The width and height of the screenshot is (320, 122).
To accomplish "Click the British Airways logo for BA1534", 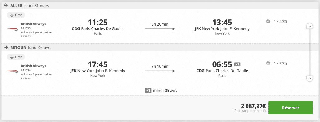I will (x=12, y=71).
